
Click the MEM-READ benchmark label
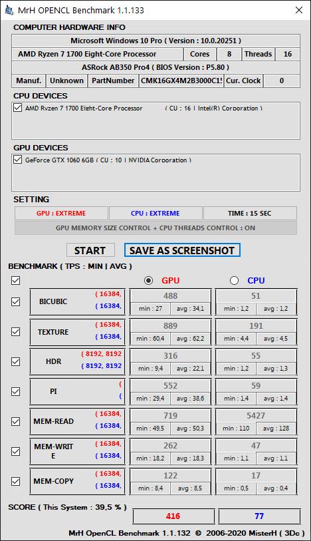click(53, 421)
